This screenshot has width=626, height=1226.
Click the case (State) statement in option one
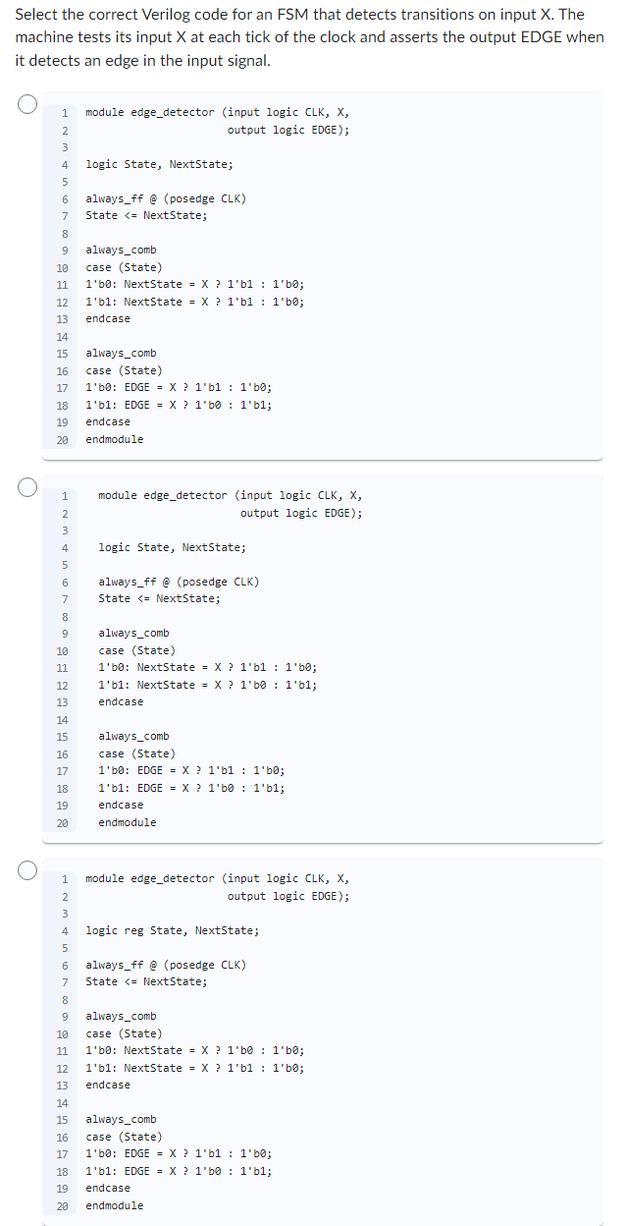(121, 266)
